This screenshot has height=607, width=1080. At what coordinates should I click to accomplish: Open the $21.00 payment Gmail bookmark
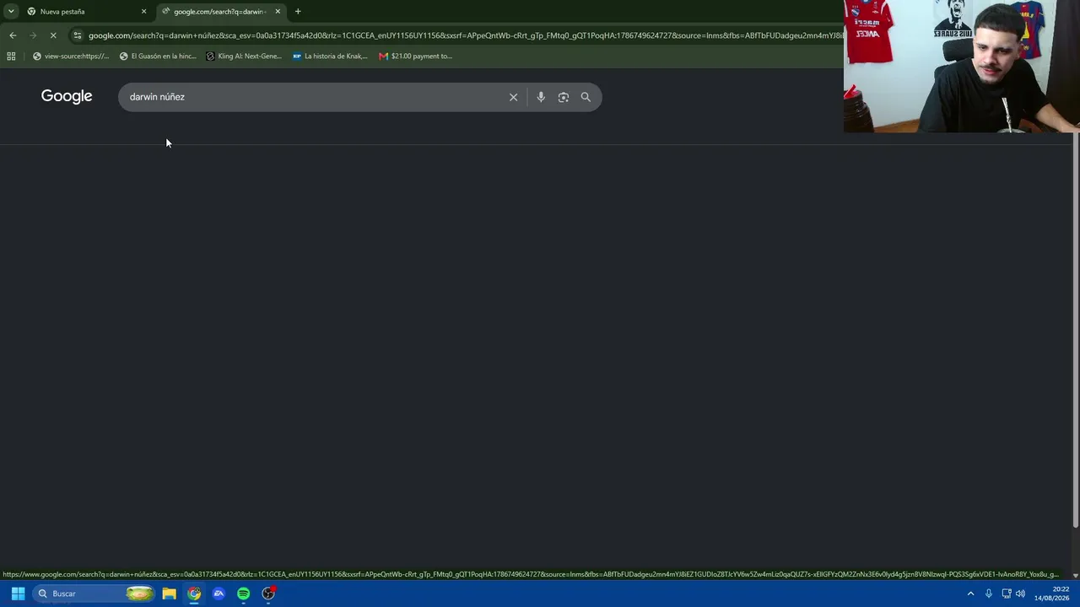(415, 56)
